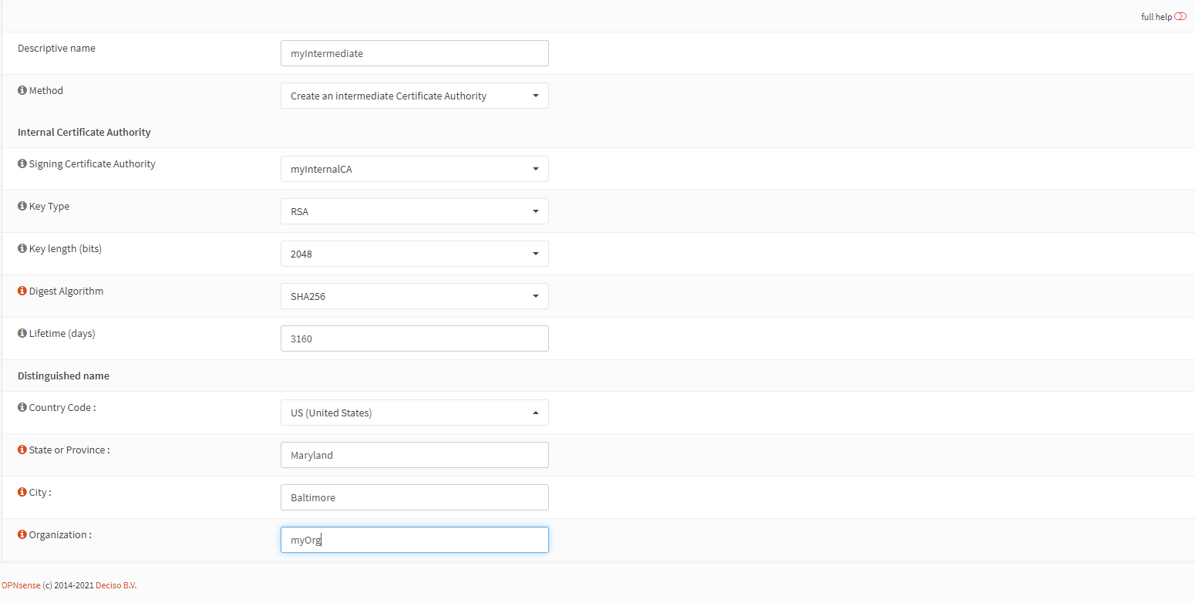Click the Distinguished name section heading
The image size is (1195, 603).
pyautogui.click(x=63, y=376)
